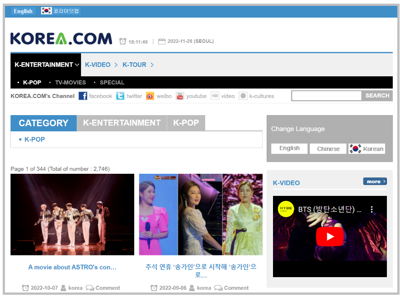
Task: Click the weibo text link
Action: point(164,96)
